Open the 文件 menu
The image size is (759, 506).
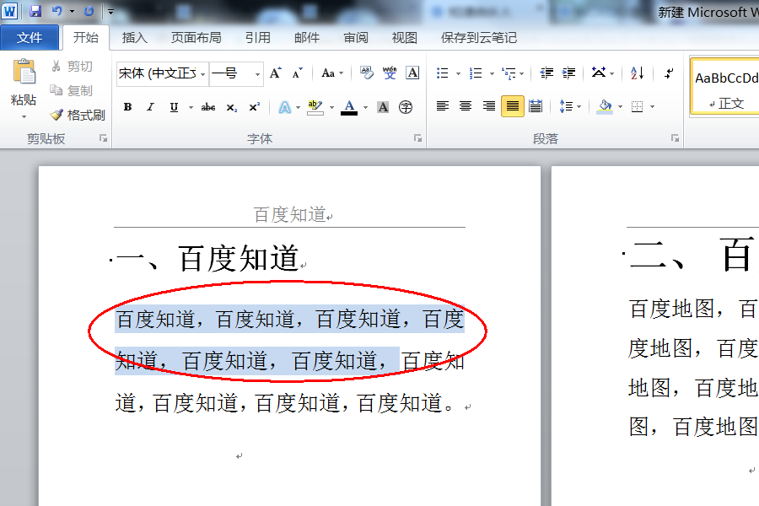30,38
